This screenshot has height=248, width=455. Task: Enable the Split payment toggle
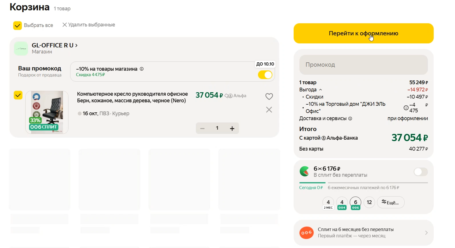(420, 172)
